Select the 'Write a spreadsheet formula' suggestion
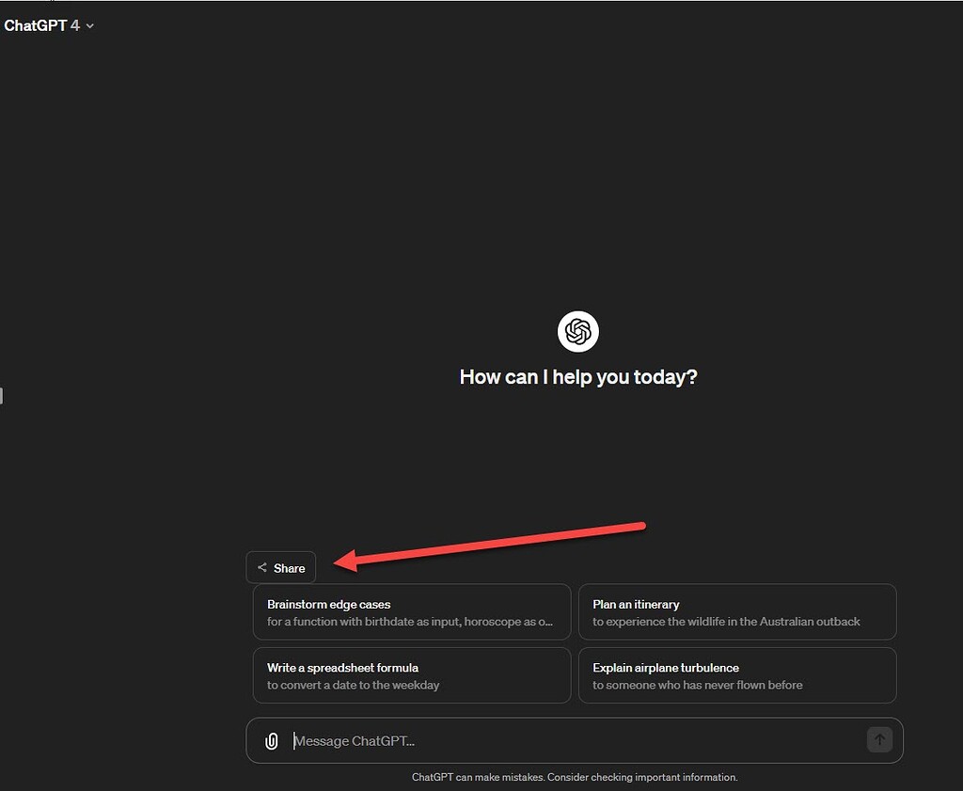This screenshot has height=791, width=963. [x=411, y=674]
